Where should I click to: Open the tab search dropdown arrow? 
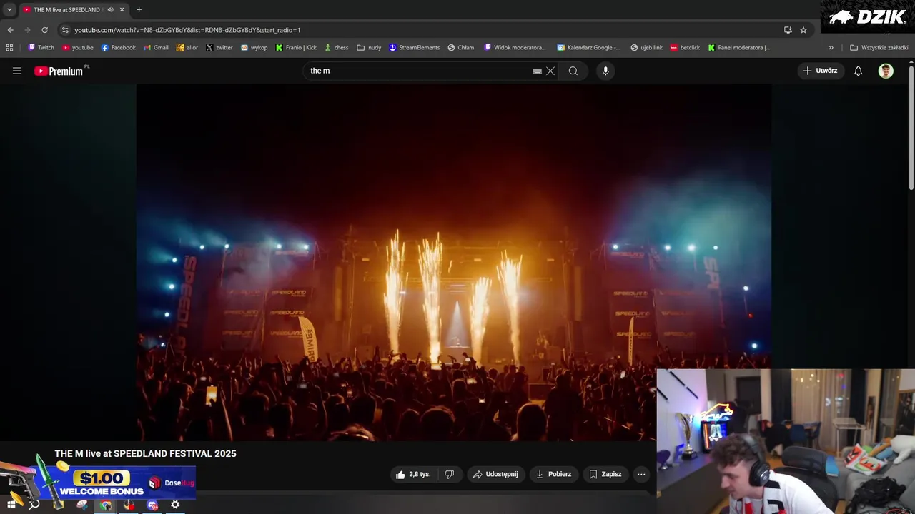tap(9, 10)
